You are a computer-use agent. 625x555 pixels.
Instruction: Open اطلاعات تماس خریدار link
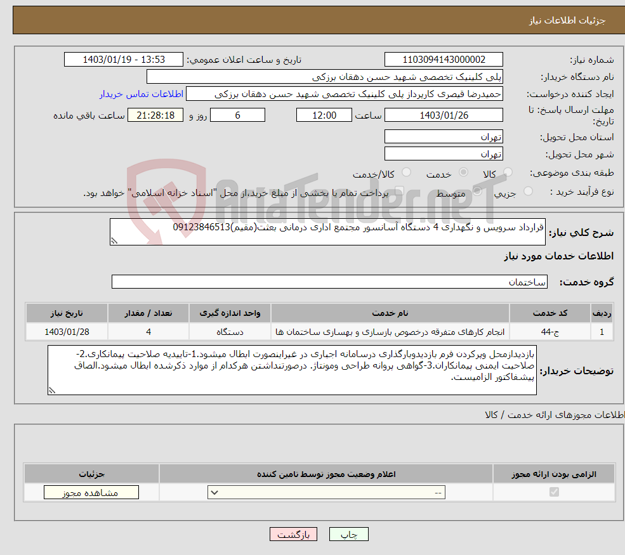coord(141,94)
